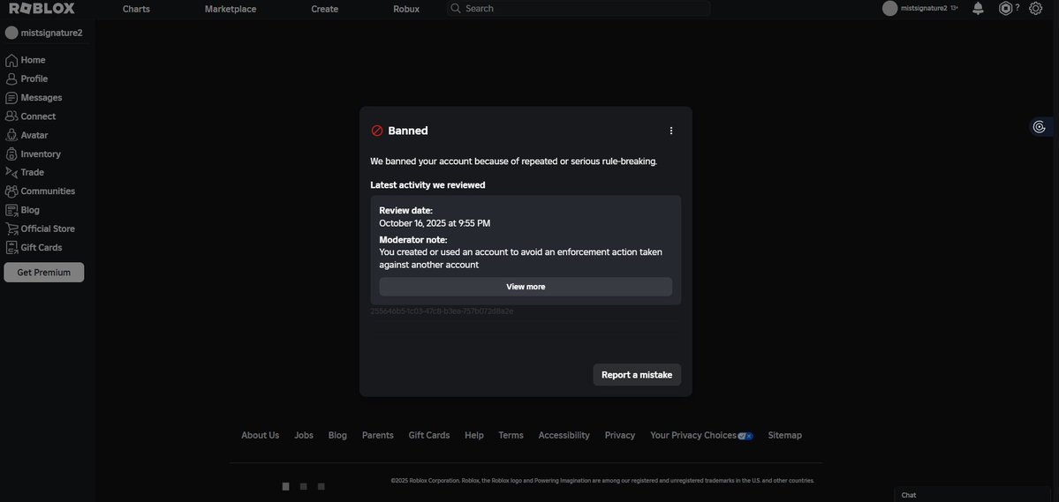Viewport: 1059px width, 502px height.
Task: Click the 13+ age label
Action: click(x=954, y=8)
